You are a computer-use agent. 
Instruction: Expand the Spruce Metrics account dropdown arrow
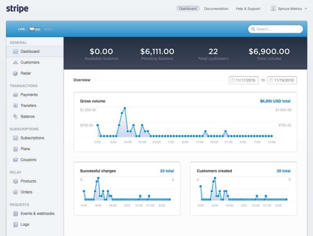(x=306, y=9)
